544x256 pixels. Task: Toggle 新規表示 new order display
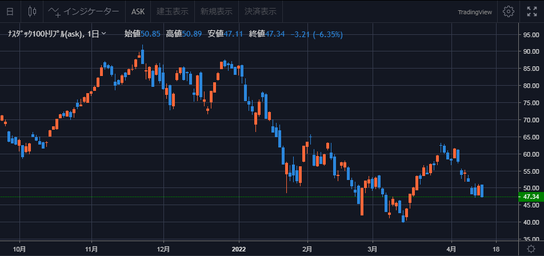click(216, 11)
